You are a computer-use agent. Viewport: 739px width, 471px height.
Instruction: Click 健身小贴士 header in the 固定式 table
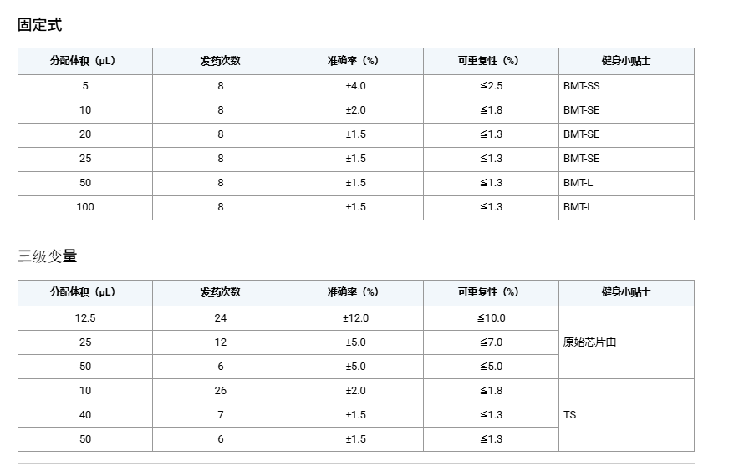(626, 61)
